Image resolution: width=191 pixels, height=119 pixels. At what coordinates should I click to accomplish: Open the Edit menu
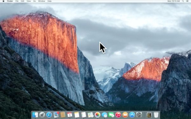click(23, 1)
